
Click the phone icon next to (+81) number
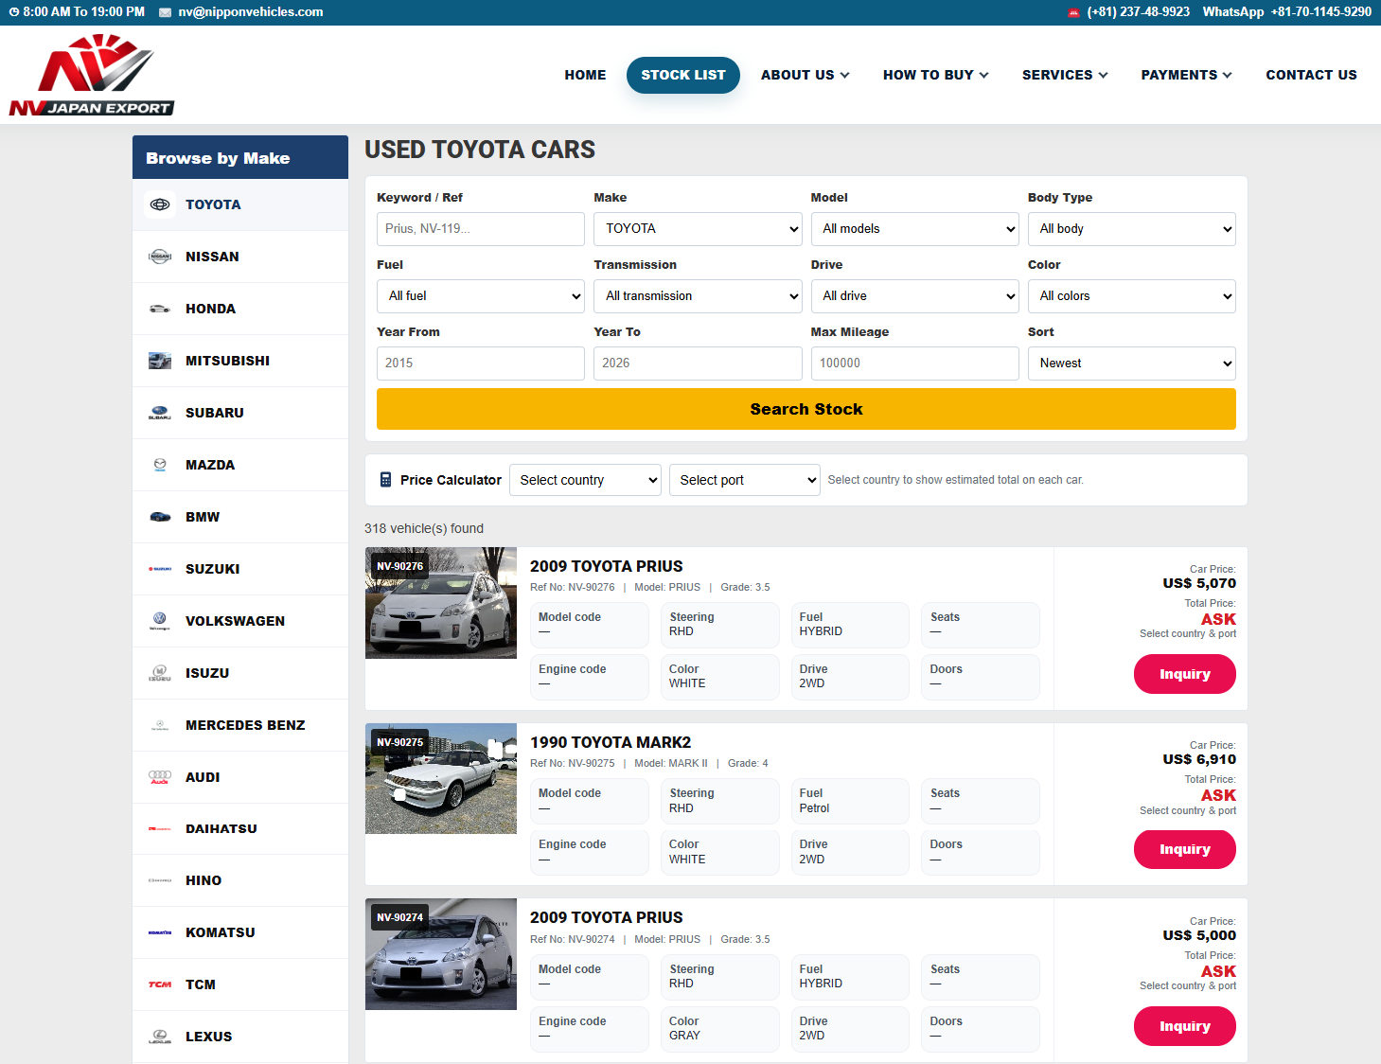coord(1073,12)
